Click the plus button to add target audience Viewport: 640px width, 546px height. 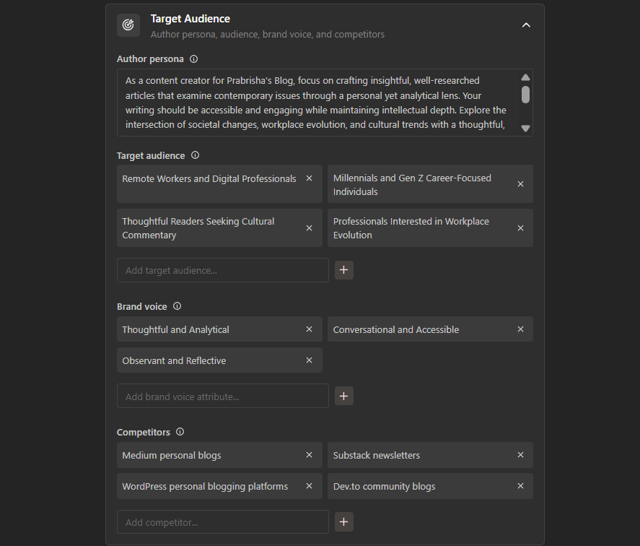(344, 270)
